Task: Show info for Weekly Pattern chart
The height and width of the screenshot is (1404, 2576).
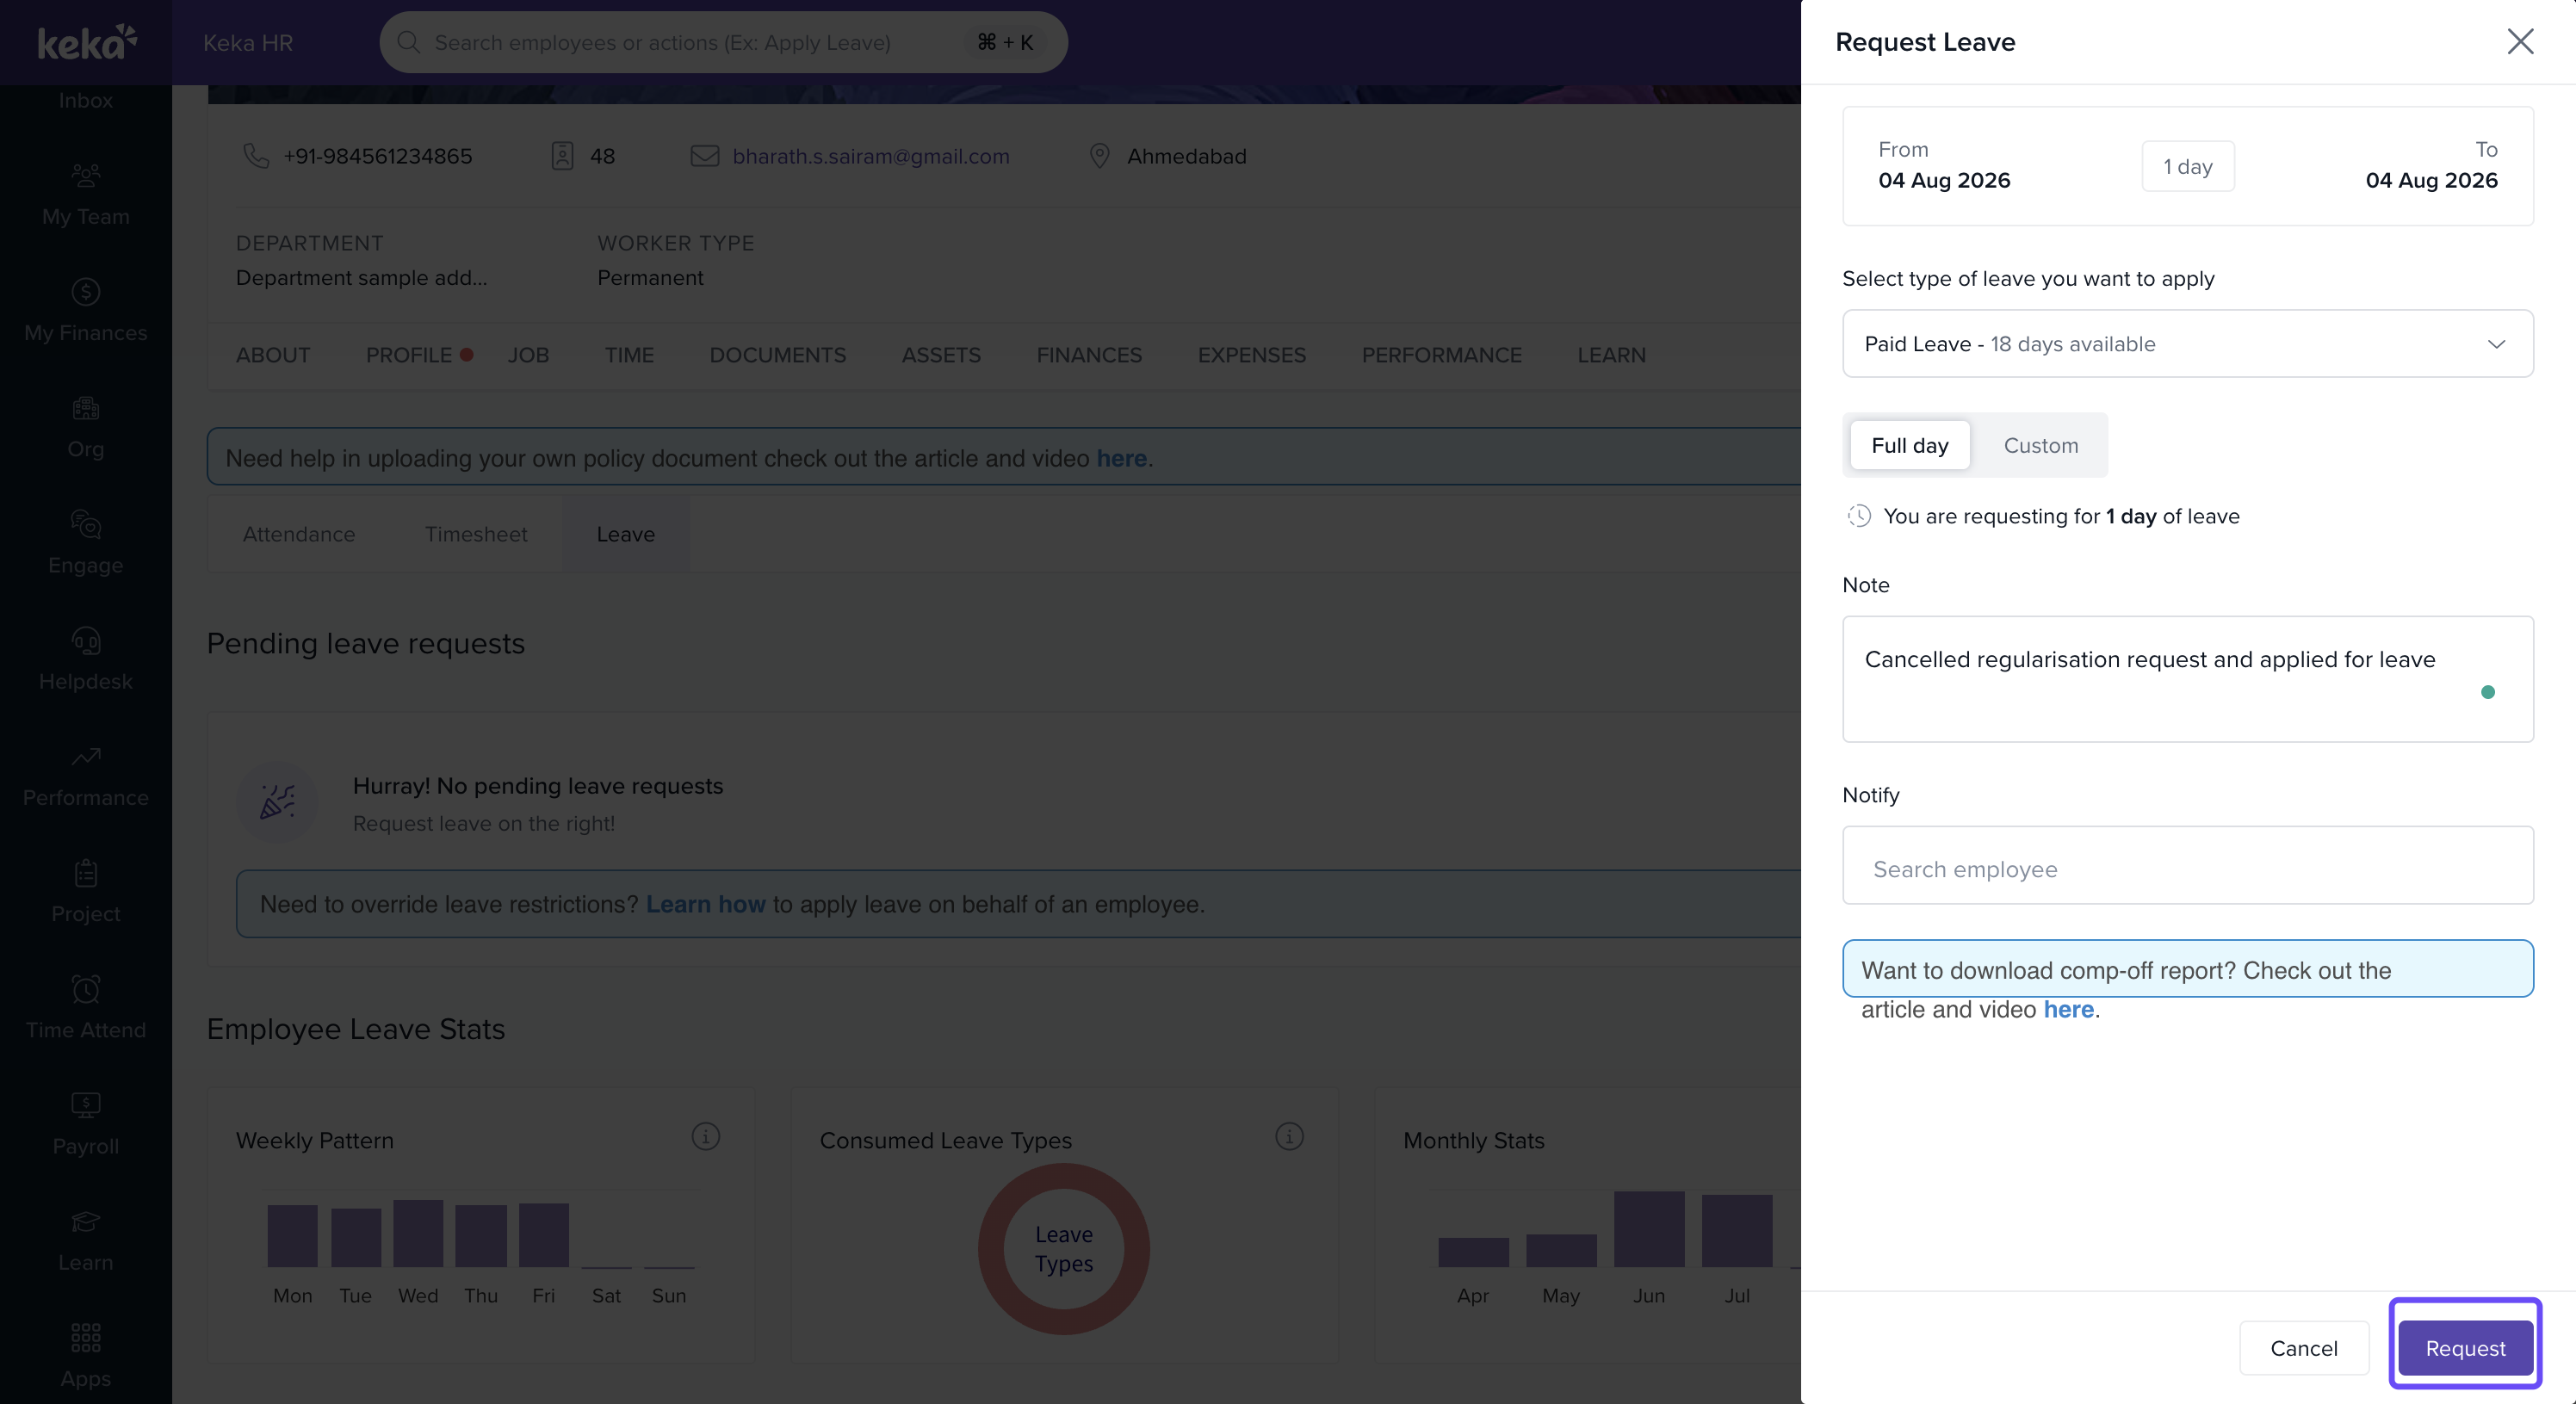Action: click(x=706, y=1136)
